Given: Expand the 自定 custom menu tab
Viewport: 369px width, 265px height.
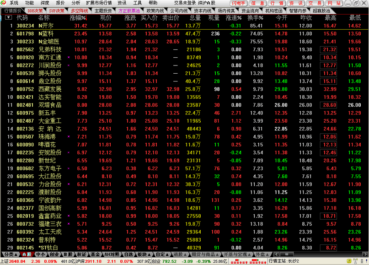Looking at the screenshot, I should click(162, 254).
